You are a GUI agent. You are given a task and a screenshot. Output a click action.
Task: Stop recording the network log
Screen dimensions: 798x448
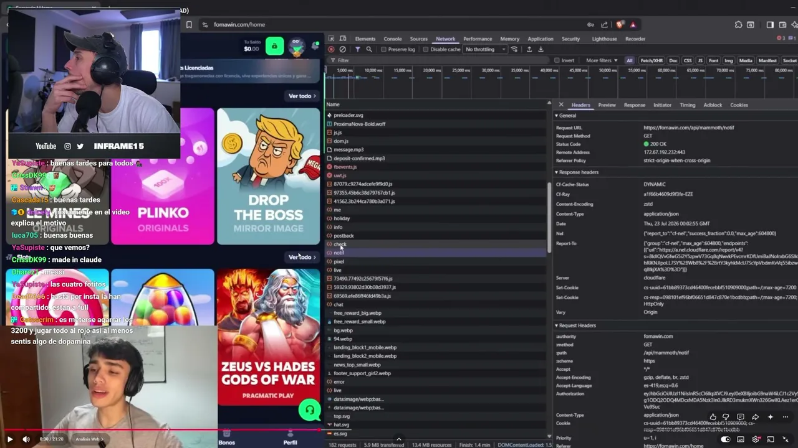pos(331,49)
